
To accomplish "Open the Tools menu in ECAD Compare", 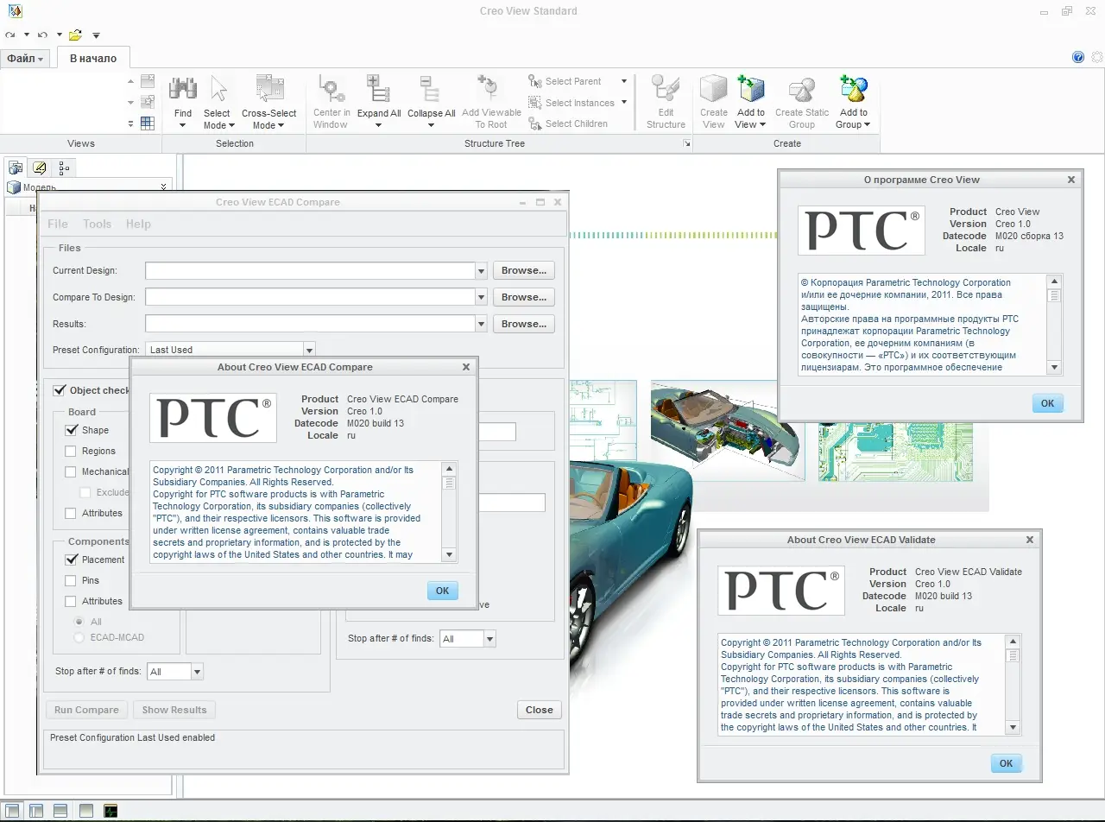I will pyautogui.click(x=97, y=224).
